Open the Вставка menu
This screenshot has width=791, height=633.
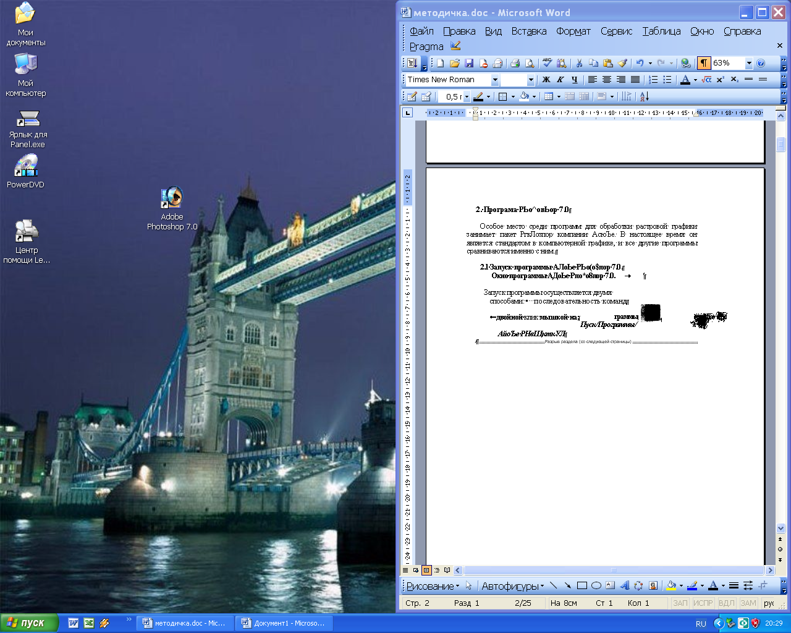[529, 31]
